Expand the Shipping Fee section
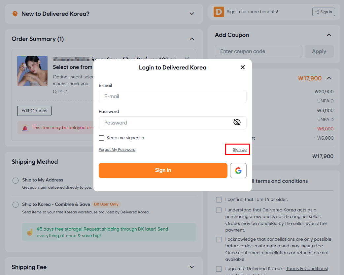The image size is (344, 275). coord(192,267)
